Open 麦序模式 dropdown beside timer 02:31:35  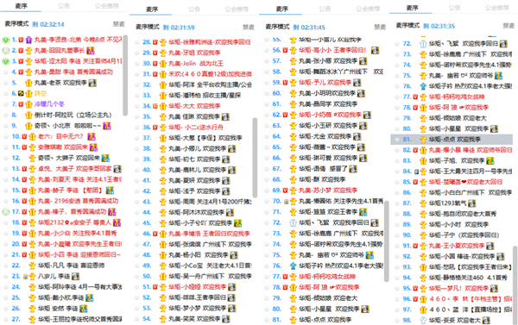[408, 25]
